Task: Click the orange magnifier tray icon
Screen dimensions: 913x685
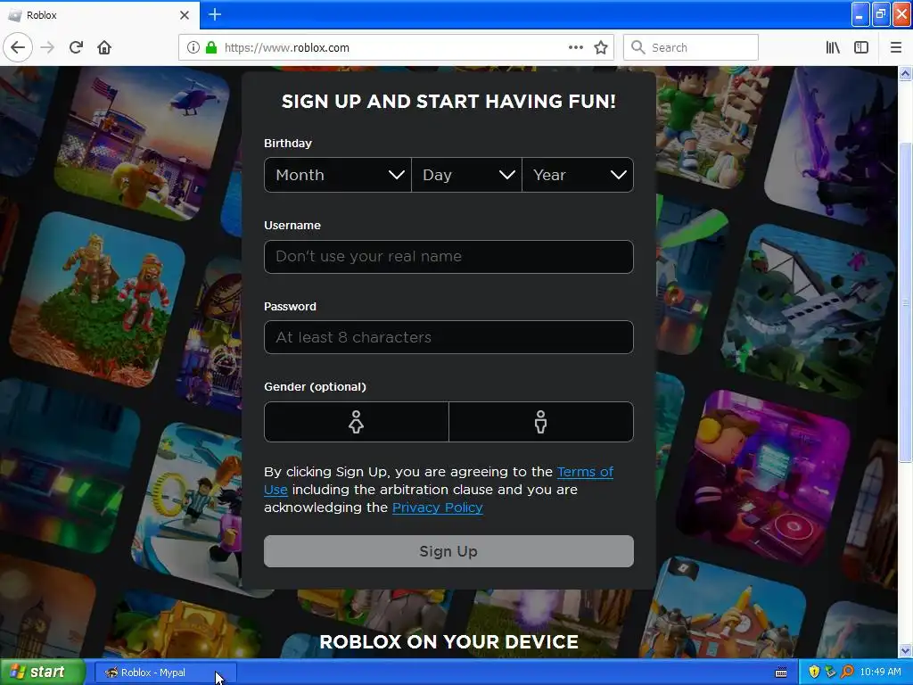Action: pyautogui.click(x=847, y=673)
